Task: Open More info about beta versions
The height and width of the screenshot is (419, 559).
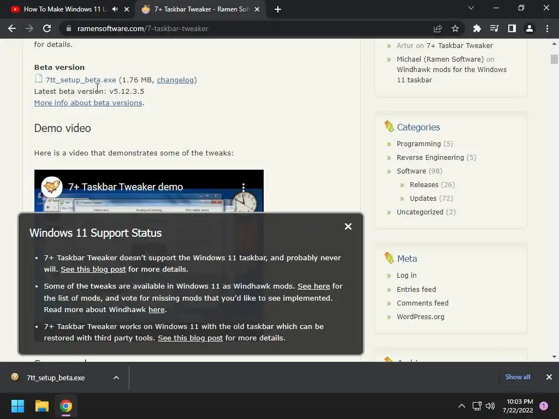Action: coord(88,103)
